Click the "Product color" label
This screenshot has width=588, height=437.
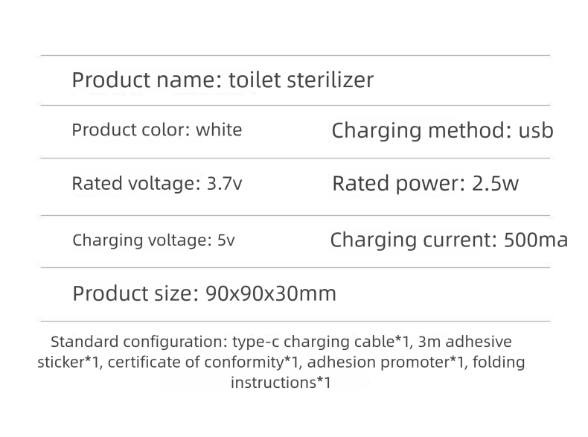[x=131, y=130]
